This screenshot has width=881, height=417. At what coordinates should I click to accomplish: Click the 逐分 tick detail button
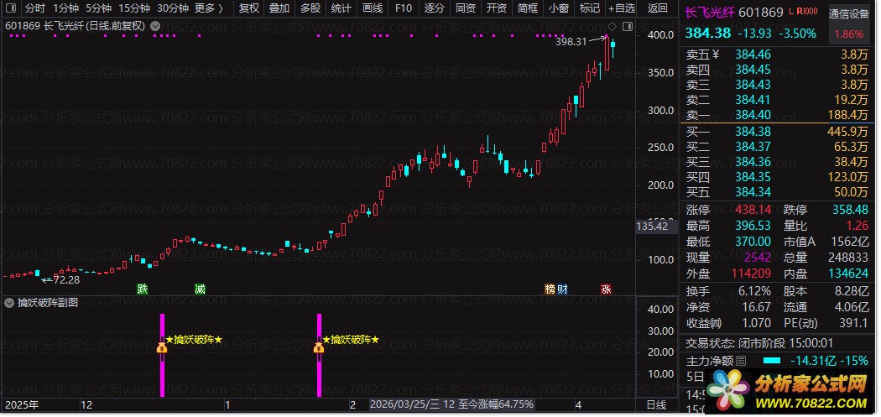click(434, 8)
